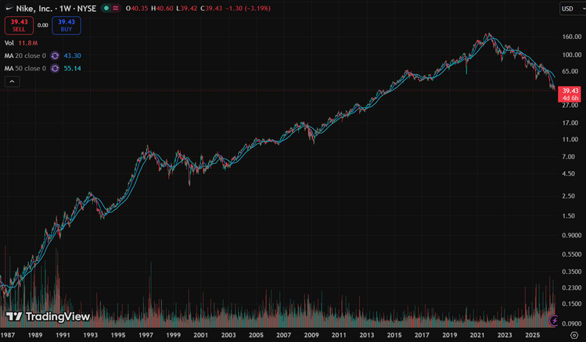Click the 2021 time axis label
Image resolution: width=586 pixels, height=342 pixels.
pyautogui.click(x=477, y=335)
